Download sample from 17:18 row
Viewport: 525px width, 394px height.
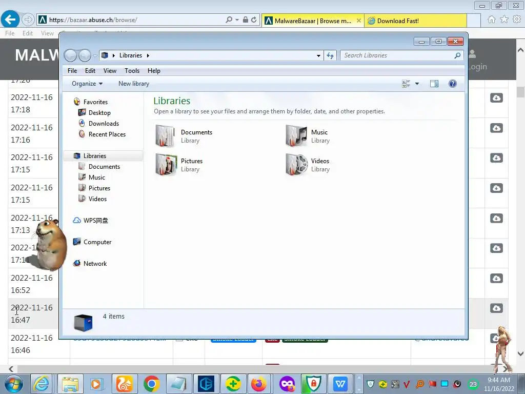[x=496, y=98]
